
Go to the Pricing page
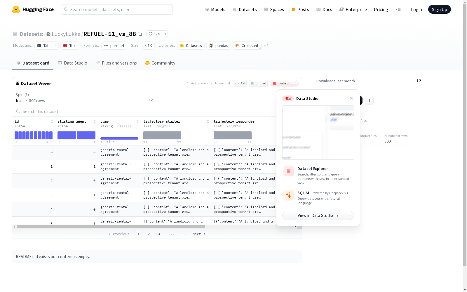pyautogui.click(x=381, y=9)
